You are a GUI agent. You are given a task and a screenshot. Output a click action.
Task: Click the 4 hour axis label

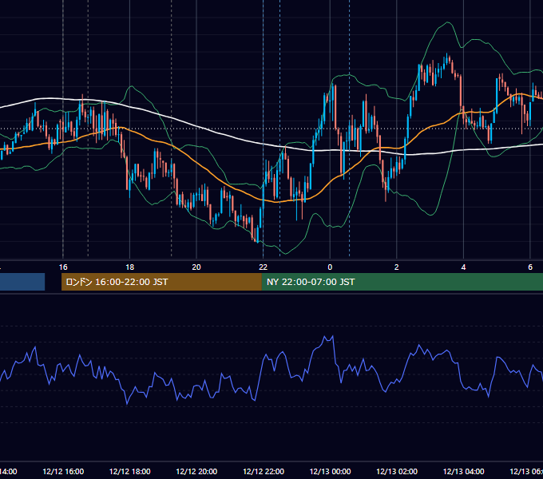pyautogui.click(x=463, y=267)
